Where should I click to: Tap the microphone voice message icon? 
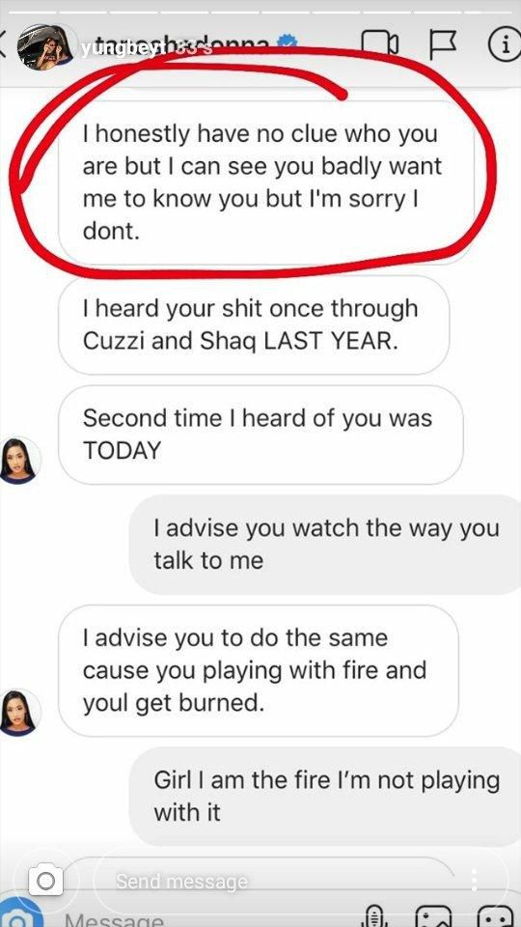[375, 915]
